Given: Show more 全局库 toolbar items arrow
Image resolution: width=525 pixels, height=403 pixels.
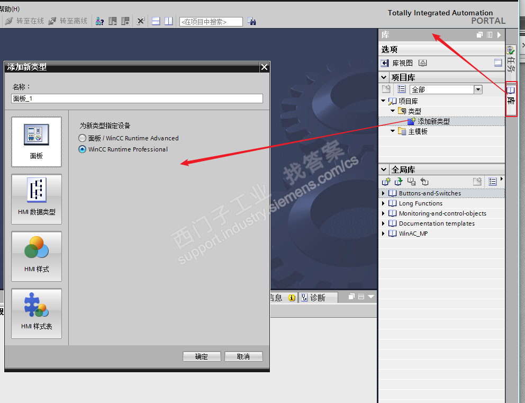Looking at the screenshot, I should pos(501,179).
